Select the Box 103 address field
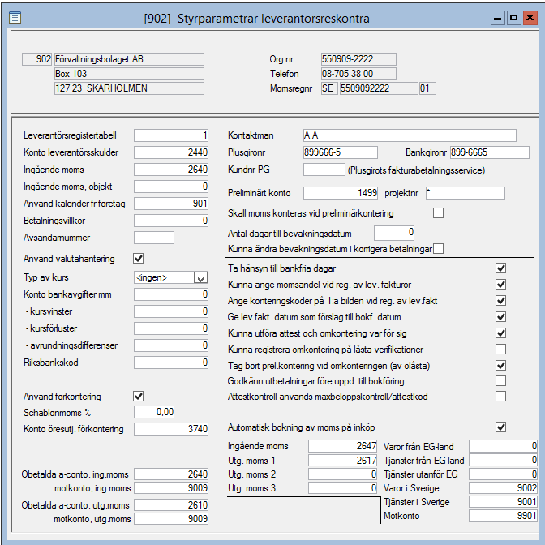The height and width of the screenshot is (545, 545). [x=129, y=74]
